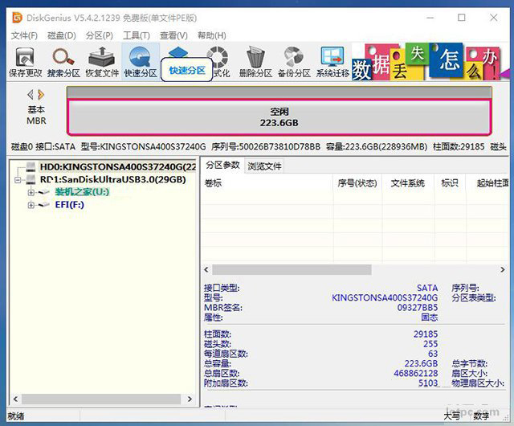
Task: Minimize the DiskGenius window
Action: 430,18
